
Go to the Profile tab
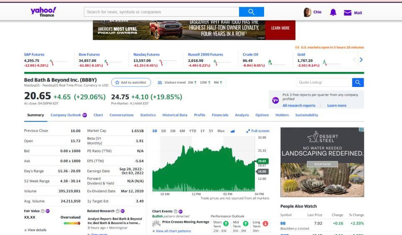tap(200, 115)
